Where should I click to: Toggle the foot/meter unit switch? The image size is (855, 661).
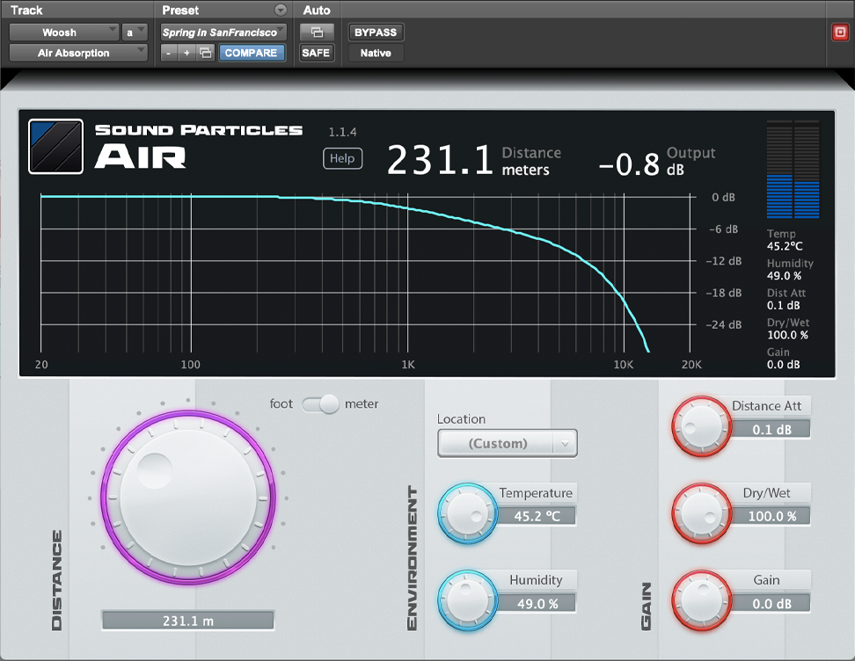(320, 403)
